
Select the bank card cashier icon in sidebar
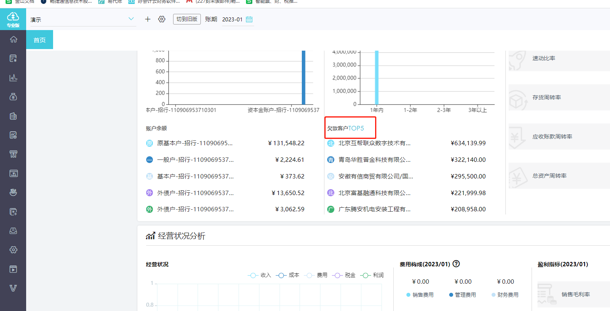click(x=13, y=173)
